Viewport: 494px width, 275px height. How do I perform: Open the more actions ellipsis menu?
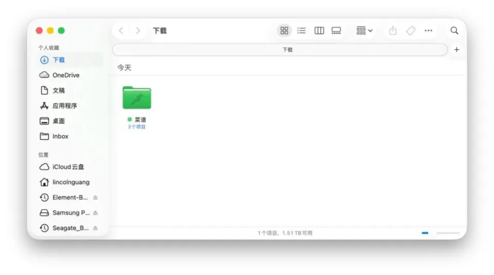(428, 31)
